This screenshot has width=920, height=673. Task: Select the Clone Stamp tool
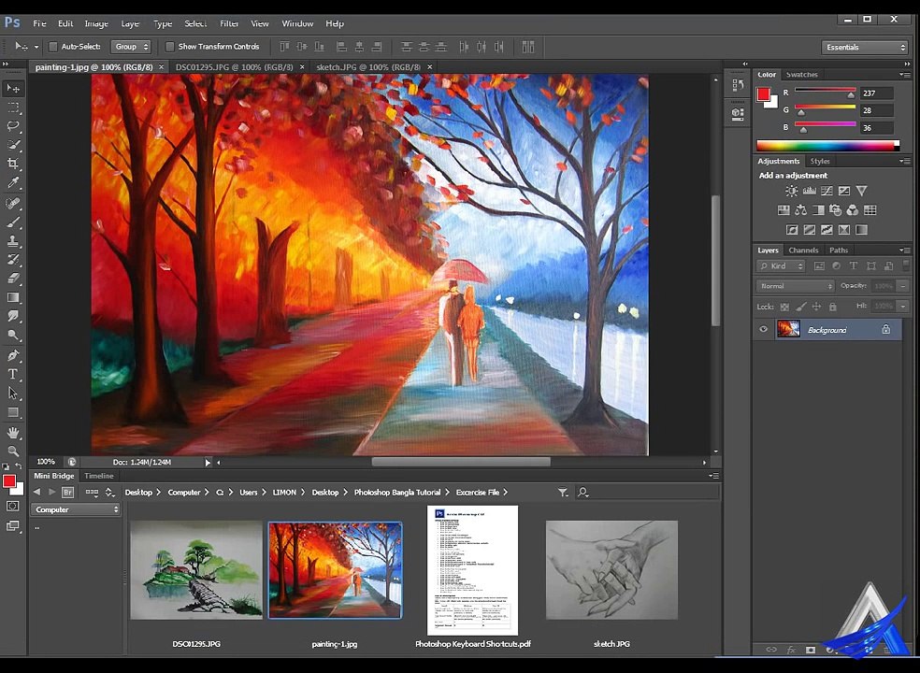pyautogui.click(x=13, y=241)
